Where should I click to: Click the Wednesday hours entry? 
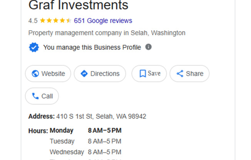point(85,152)
